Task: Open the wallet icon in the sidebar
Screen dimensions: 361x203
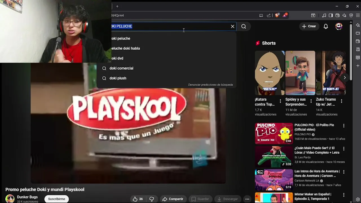Action: (x=358, y=41)
